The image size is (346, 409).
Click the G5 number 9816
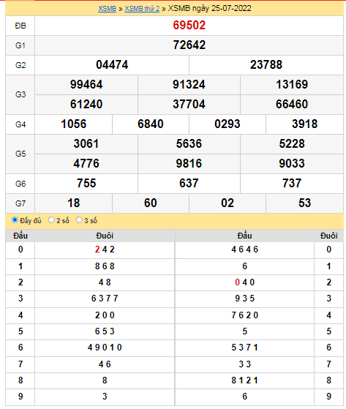189,164
